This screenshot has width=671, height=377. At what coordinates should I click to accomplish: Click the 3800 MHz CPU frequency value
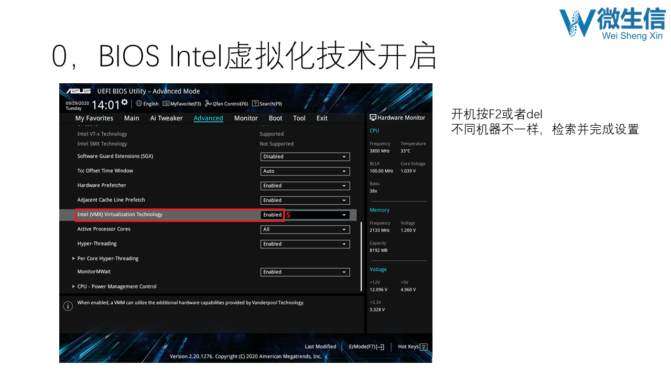pos(380,151)
